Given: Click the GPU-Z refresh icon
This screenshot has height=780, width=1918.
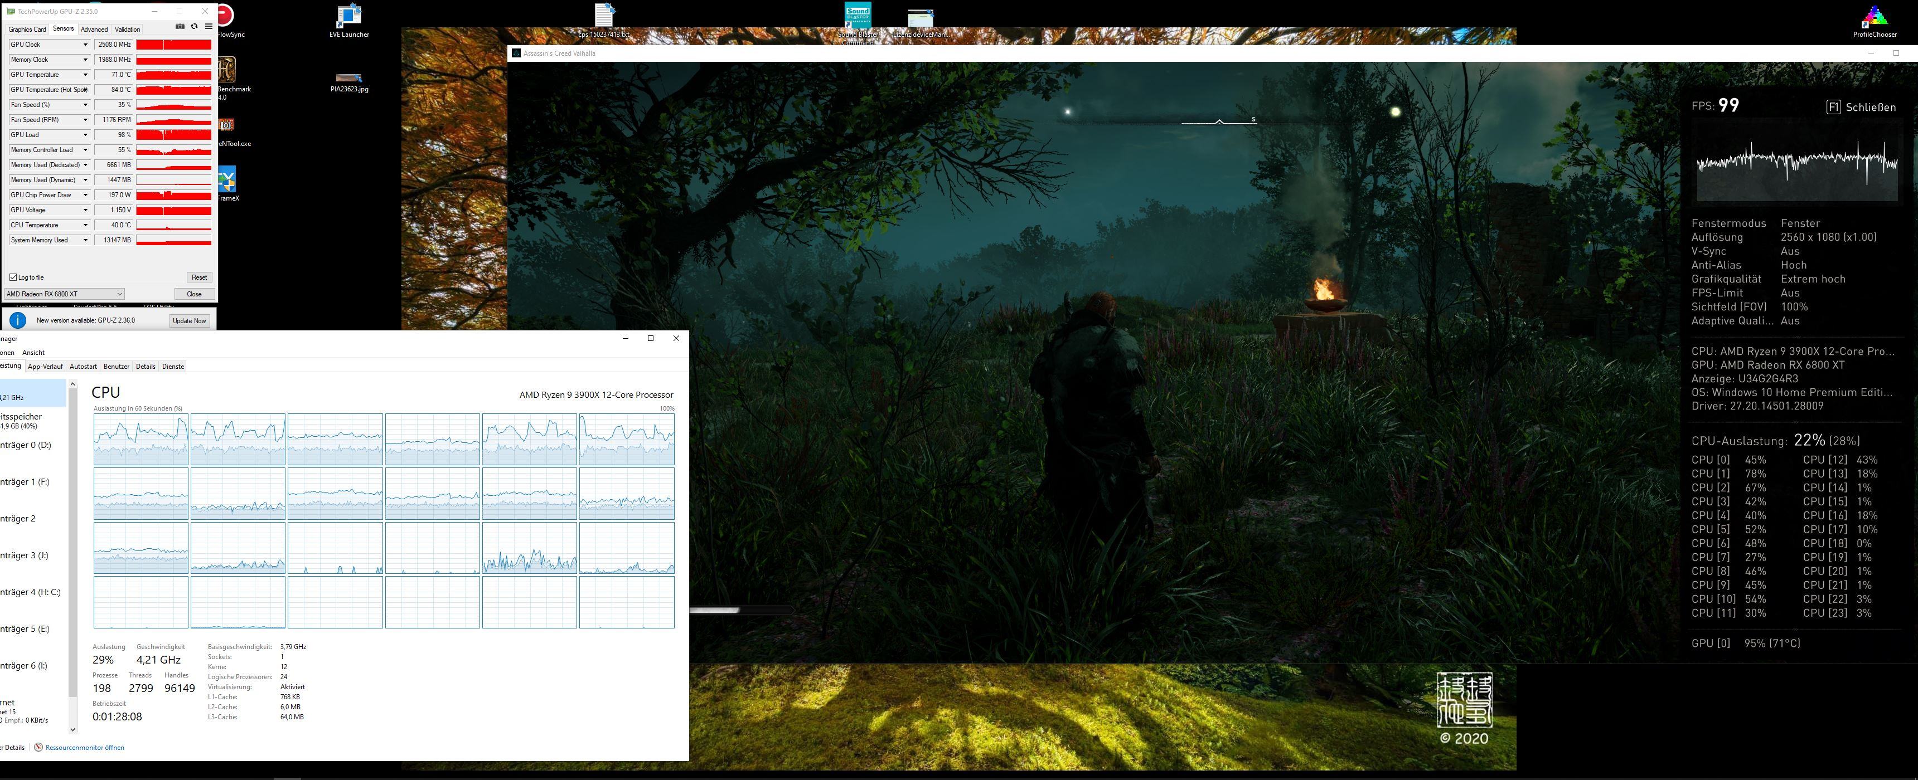Looking at the screenshot, I should (195, 27).
